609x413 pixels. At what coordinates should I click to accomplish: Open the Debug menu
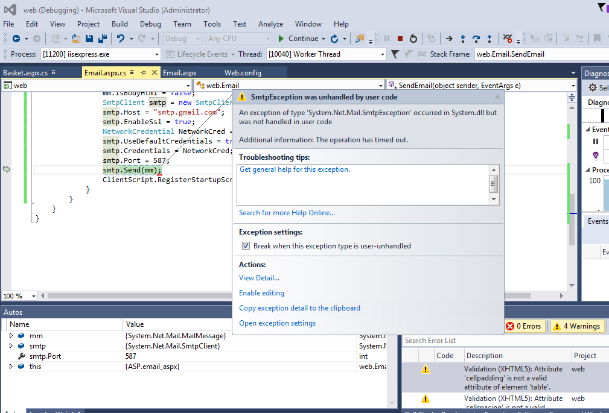150,24
